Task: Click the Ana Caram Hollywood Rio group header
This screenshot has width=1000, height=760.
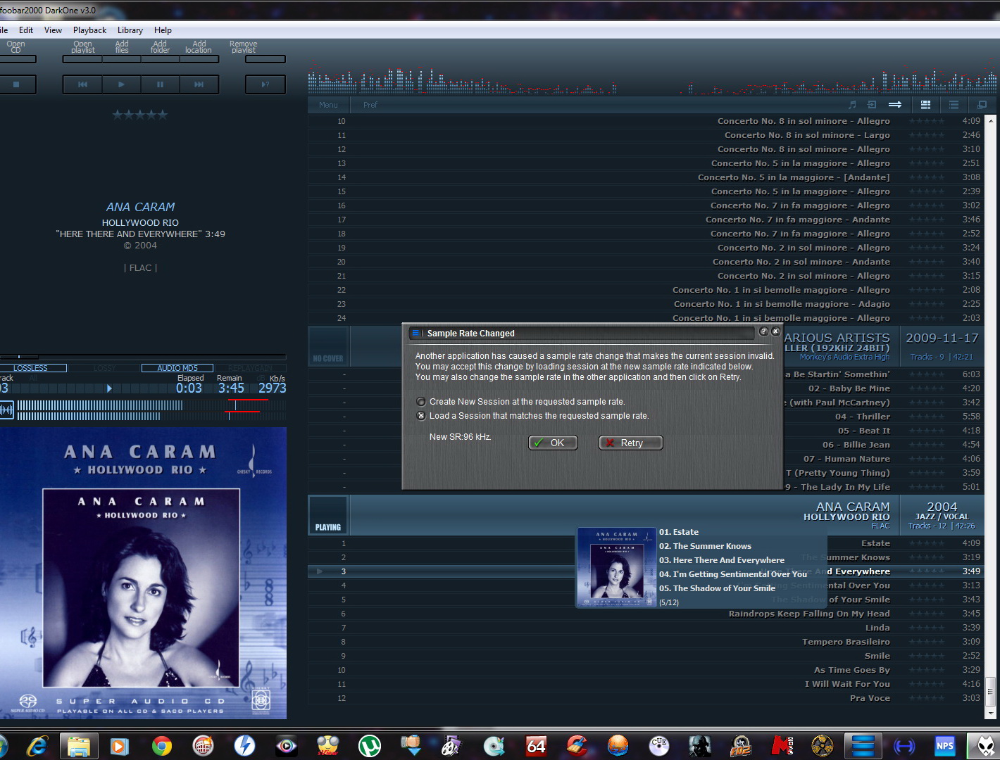Action: click(646, 515)
